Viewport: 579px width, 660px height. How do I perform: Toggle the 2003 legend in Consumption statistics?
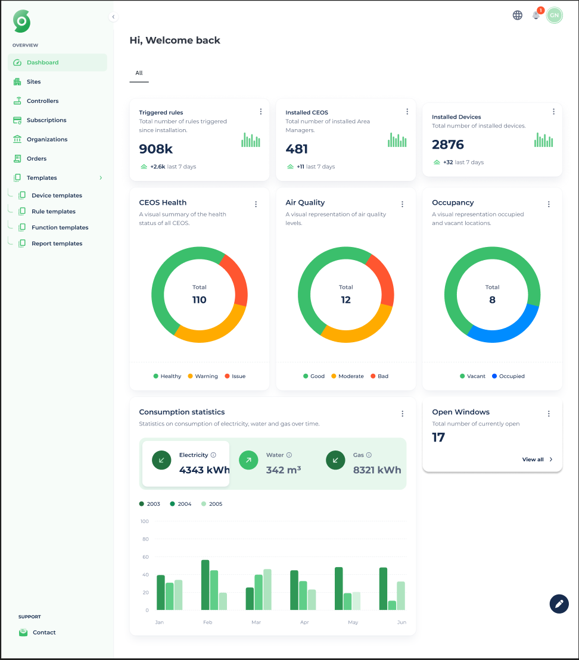click(149, 503)
